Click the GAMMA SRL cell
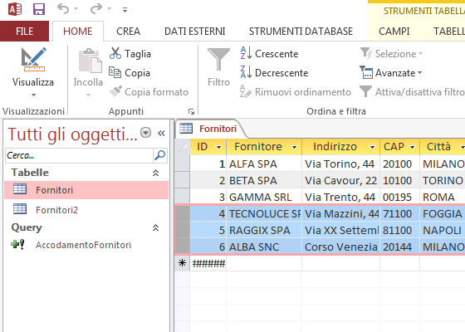 pos(264,198)
